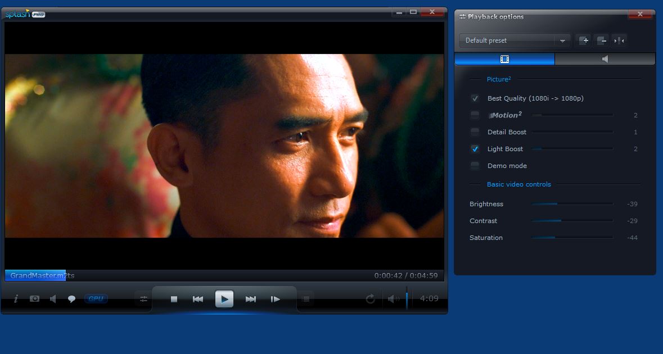Screen dimensions: 663x354
Task: Switch to the video options tab
Action: 504,59
